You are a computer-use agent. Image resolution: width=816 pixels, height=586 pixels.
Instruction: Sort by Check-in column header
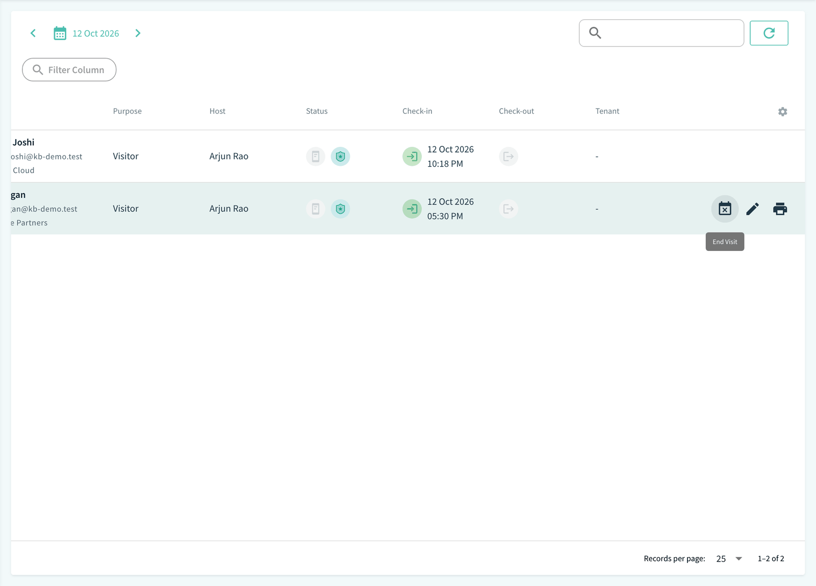tap(417, 111)
